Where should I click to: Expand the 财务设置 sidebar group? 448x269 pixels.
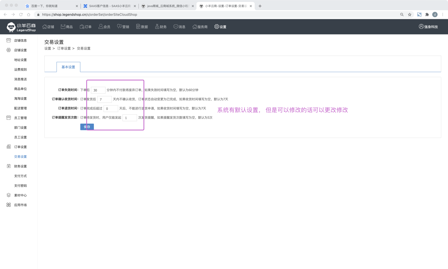point(20,166)
